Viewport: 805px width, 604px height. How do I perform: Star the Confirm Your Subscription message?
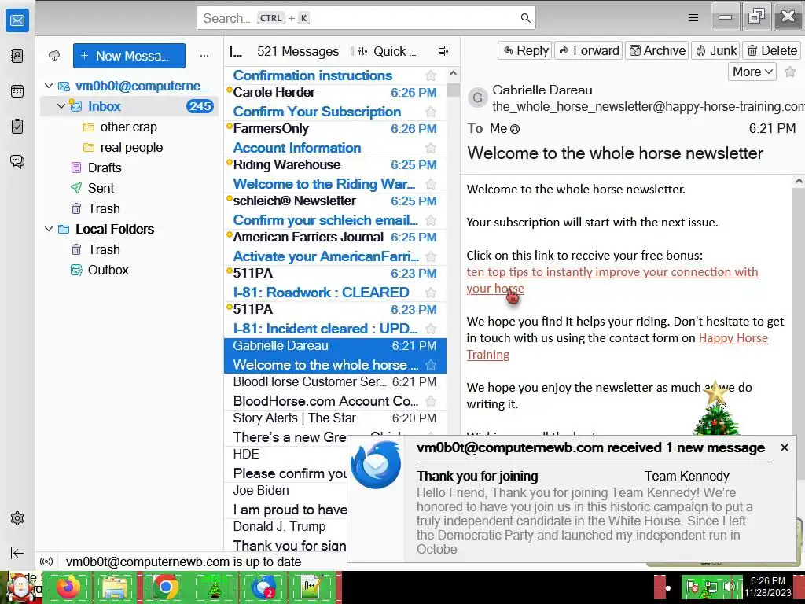point(431,112)
